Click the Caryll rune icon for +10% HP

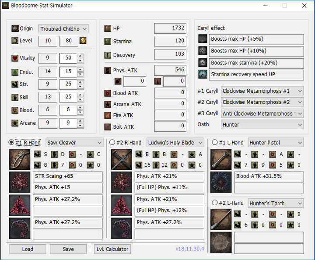(203, 51)
